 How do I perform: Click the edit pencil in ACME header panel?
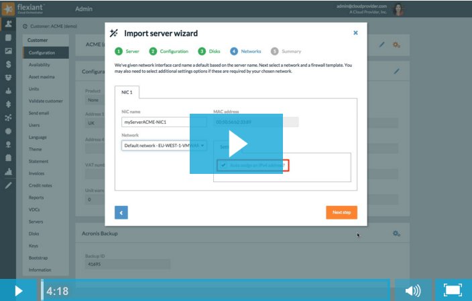point(381,45)
